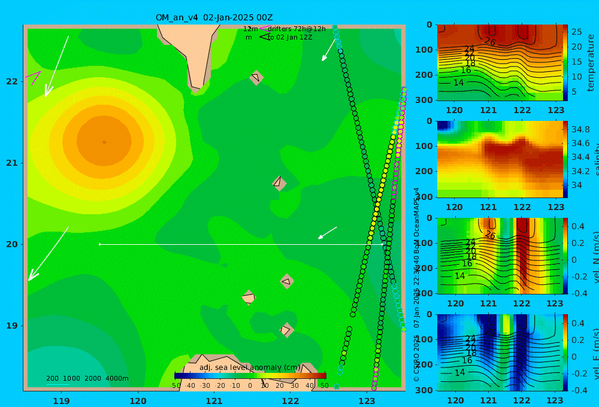Select the 'drifters 72h@12h' legend label
This screenshot has height=407, width=599.
[x=297, y=29]
